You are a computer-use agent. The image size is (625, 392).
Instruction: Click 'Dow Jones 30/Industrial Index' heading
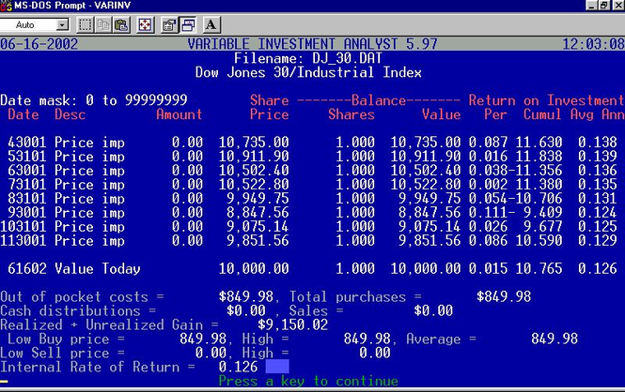308,73
